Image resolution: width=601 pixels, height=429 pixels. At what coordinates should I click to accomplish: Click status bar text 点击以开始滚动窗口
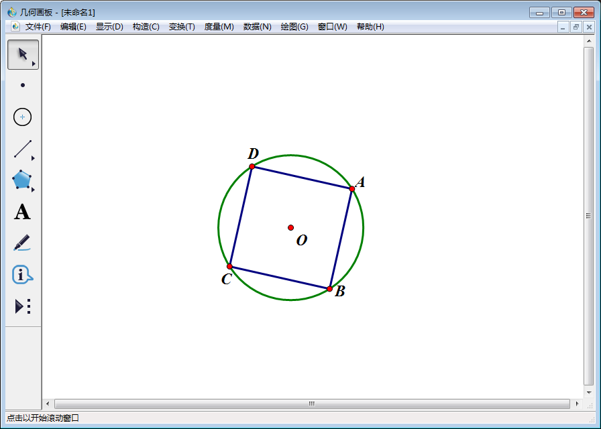pyautogui.click(x=43, y=418)
